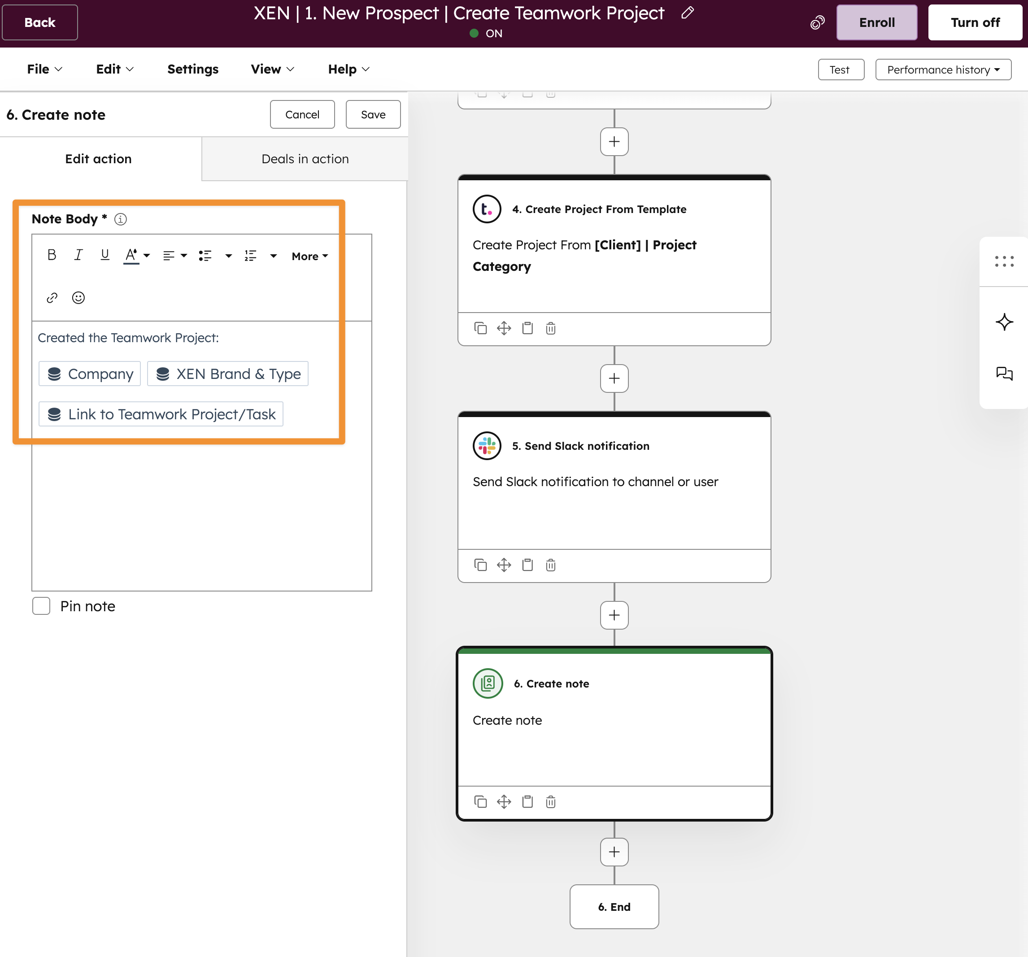Viewport: 1028px width, 957px height.
Task: Click the underline formatting icon
Action: (105, 255)
